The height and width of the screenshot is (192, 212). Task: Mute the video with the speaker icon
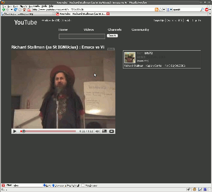[x=97, y=131]
